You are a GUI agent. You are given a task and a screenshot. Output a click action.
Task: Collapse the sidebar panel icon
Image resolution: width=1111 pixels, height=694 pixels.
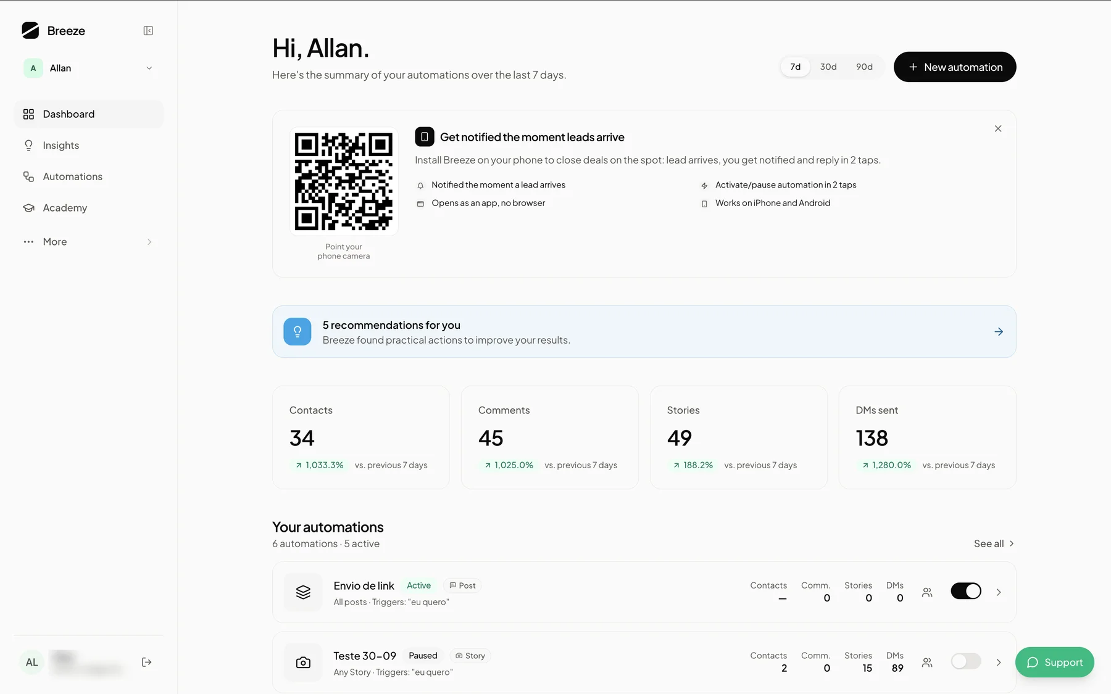pos(148,31)
